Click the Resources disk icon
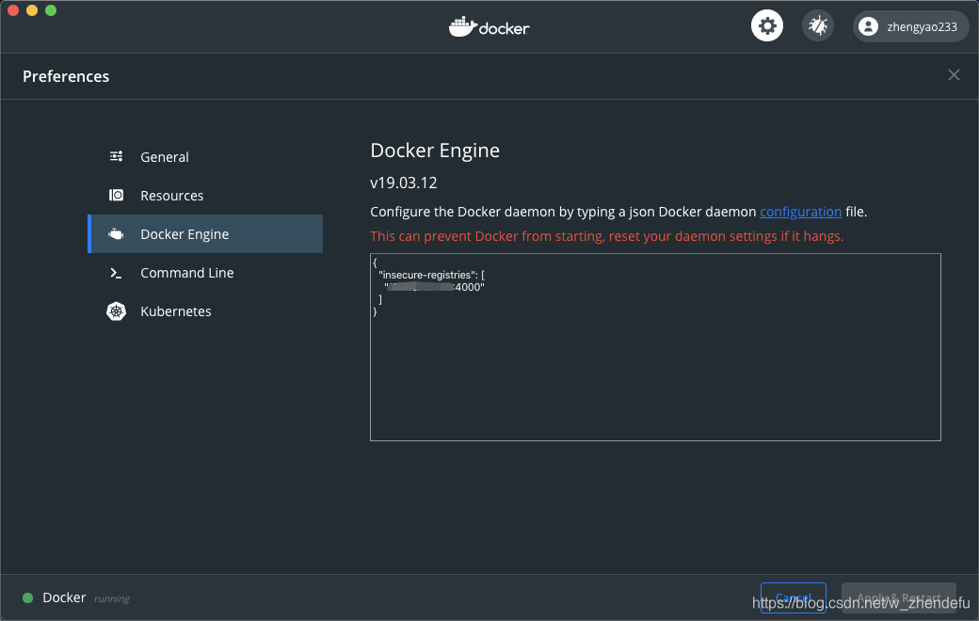The image size is (979, 621). (116, 196)
